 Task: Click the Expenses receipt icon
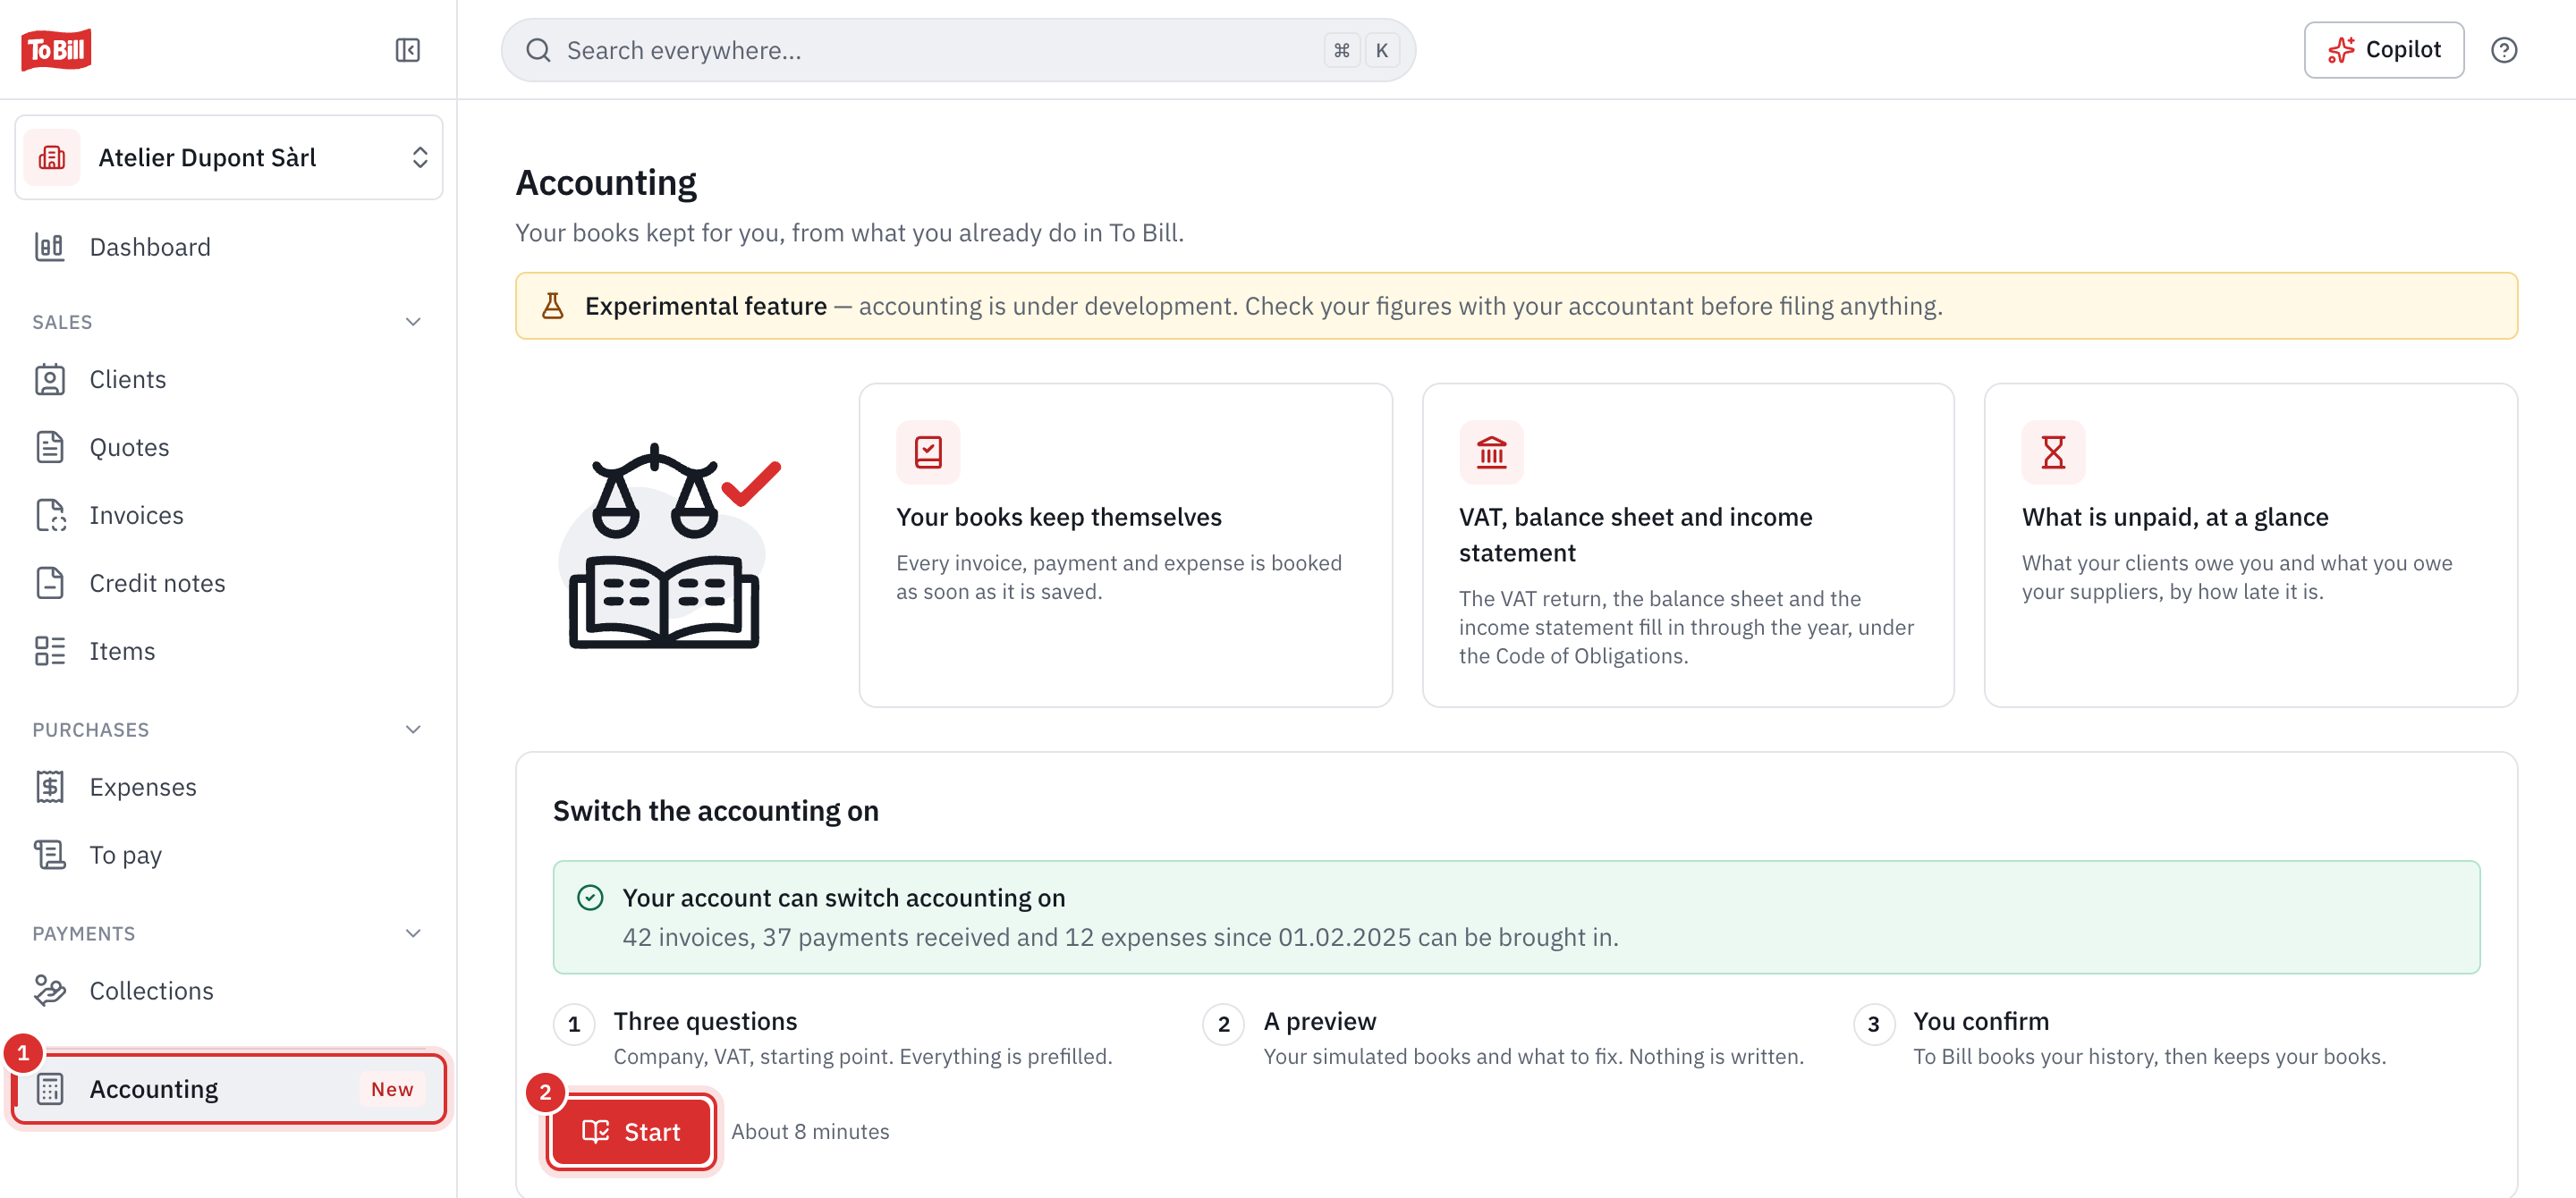49,788
